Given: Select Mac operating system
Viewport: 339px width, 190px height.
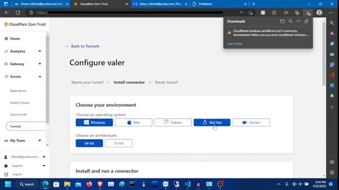Looking at the screenshot, I should coord(133,122).
